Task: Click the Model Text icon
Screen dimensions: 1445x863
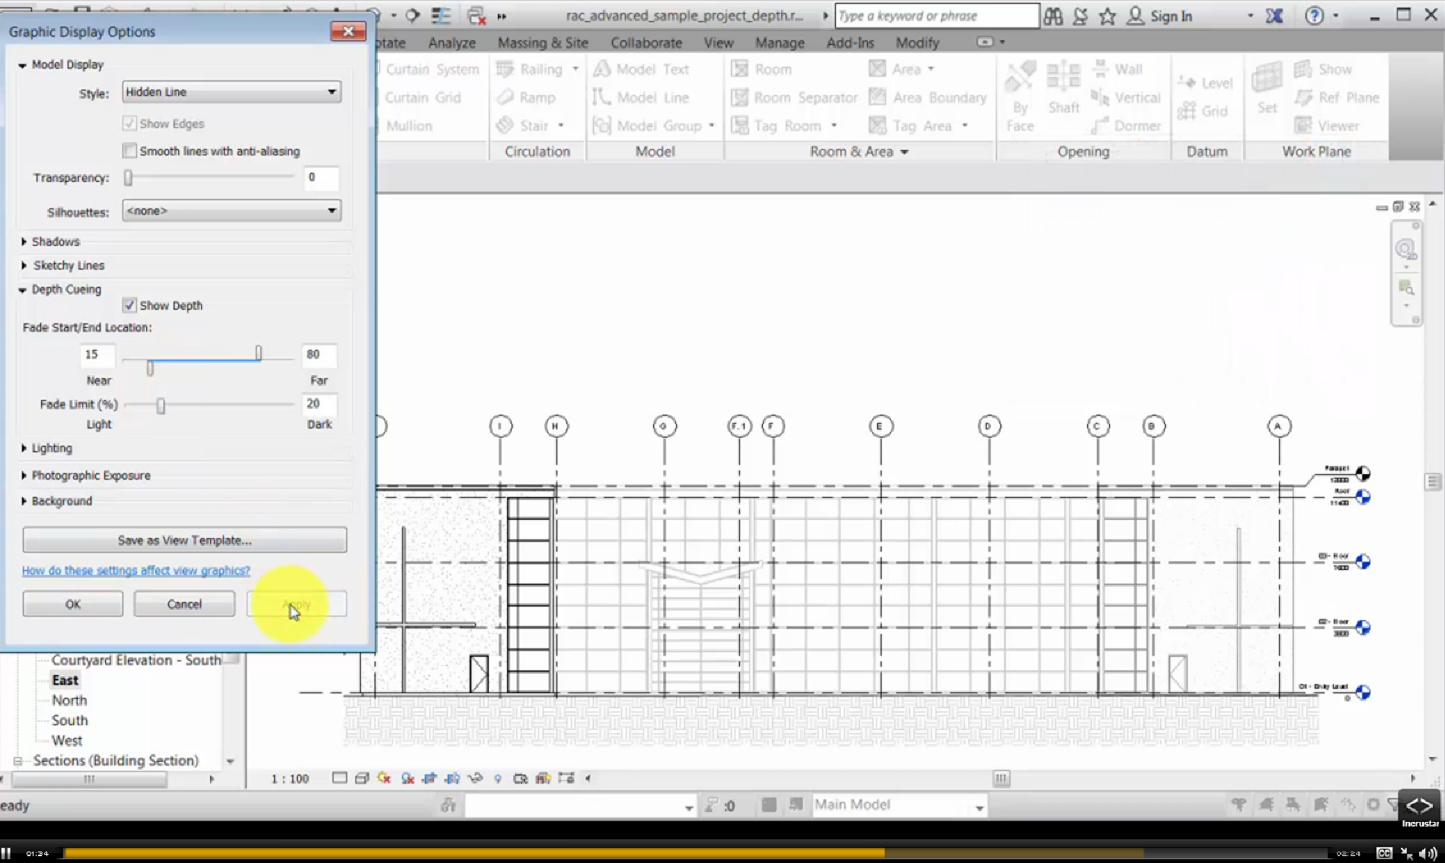Action: coord(601,69)
